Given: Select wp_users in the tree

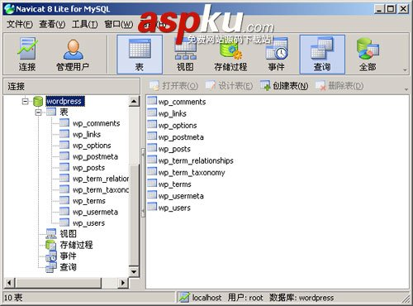Looking at the screenshot, I should point(88,222).
